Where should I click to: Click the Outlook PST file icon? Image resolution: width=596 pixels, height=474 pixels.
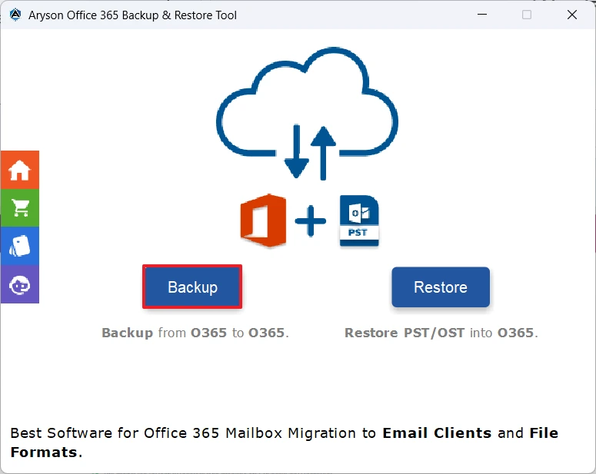tap(359, 220)
